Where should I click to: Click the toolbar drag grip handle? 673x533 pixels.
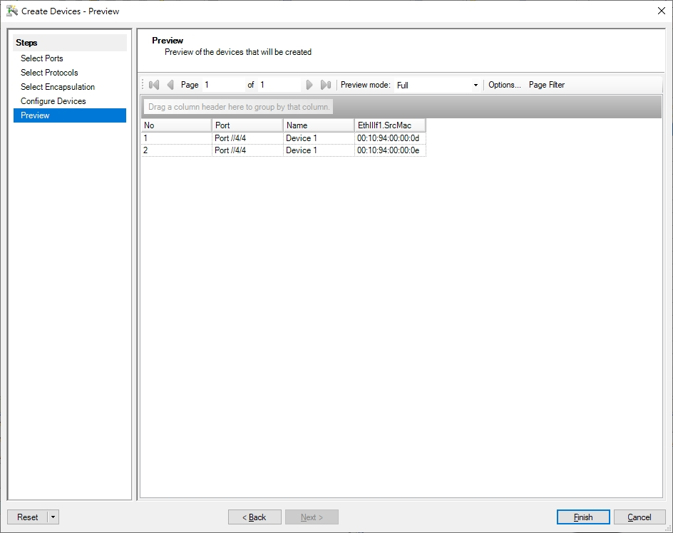(143, 85)
